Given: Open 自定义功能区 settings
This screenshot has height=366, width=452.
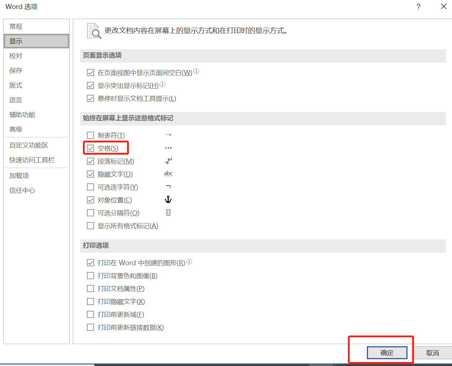Looking at the screenshot, I should [36, 145].
